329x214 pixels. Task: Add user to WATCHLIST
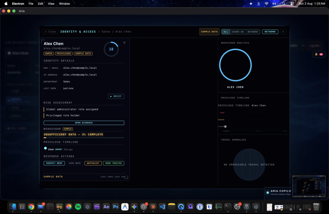[93, 163]
